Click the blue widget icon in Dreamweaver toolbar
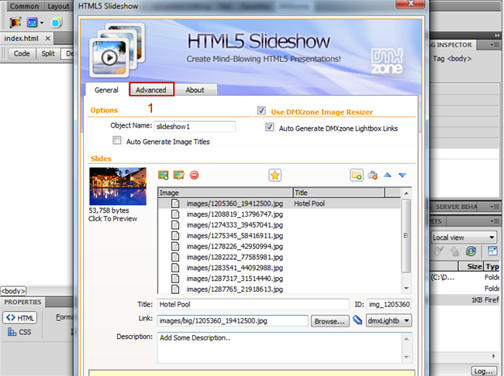The width and height of the screenshot is (504, 376). pyautogui.click(x=32, y=22)
